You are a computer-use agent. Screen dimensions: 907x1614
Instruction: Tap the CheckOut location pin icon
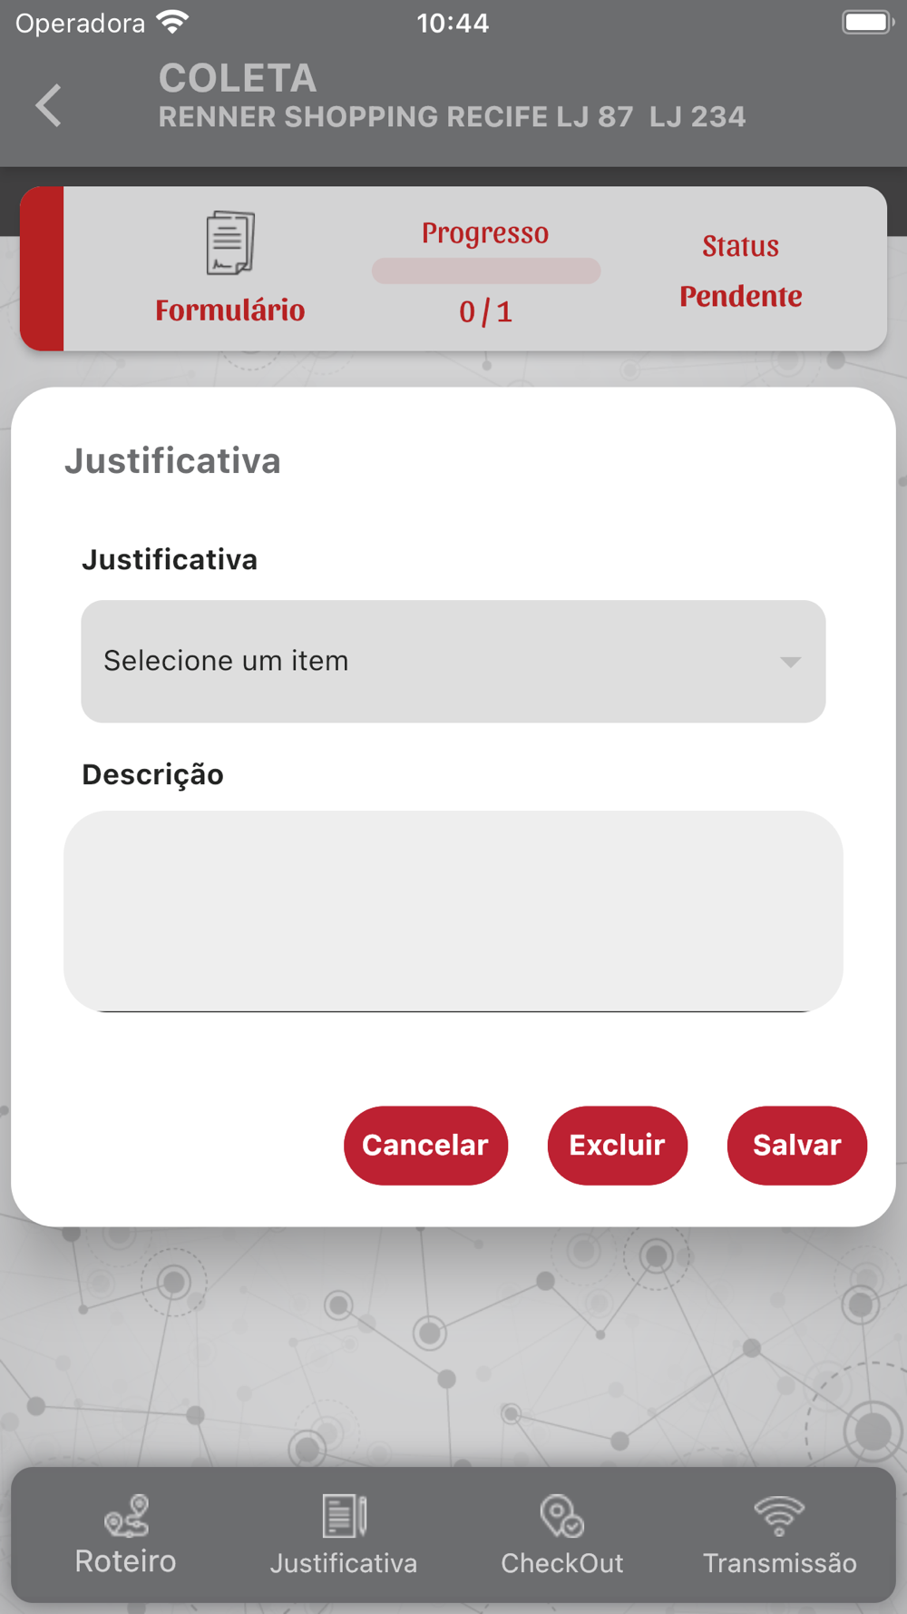pos(561,1515)
